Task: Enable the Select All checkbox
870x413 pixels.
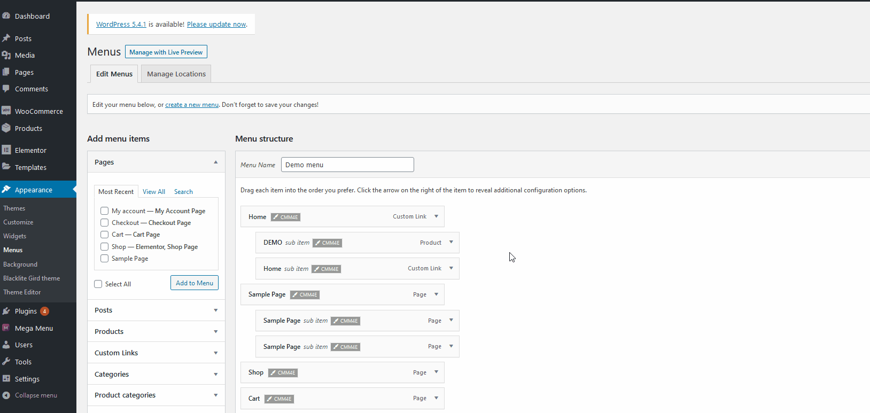Action: [x=98, y=284]
